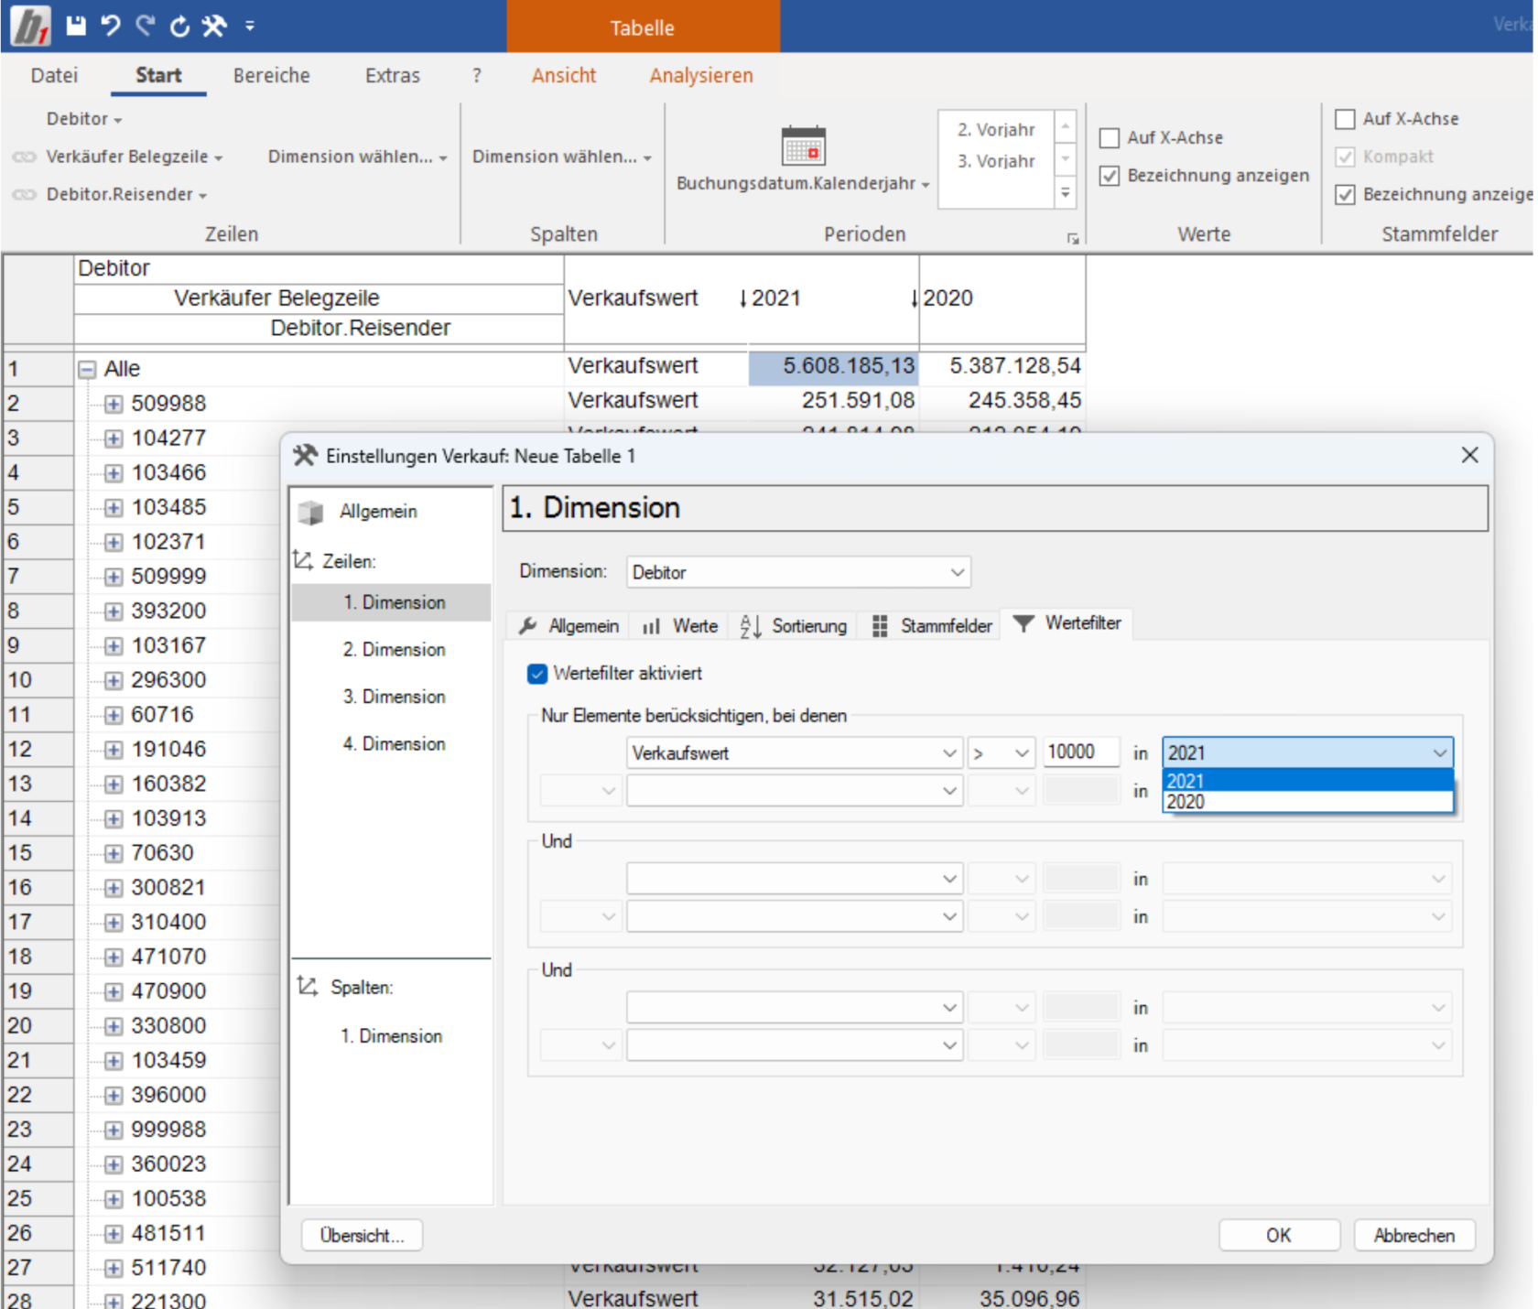This screenshot has width=1538, height=1309.
Task: Toggle Bezeichnung anzeigen in Werte group
Action: pos(1110,176)
